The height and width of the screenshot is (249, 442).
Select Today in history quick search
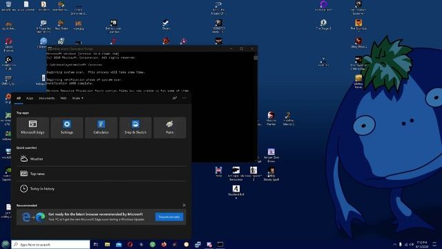click(102, 189)
